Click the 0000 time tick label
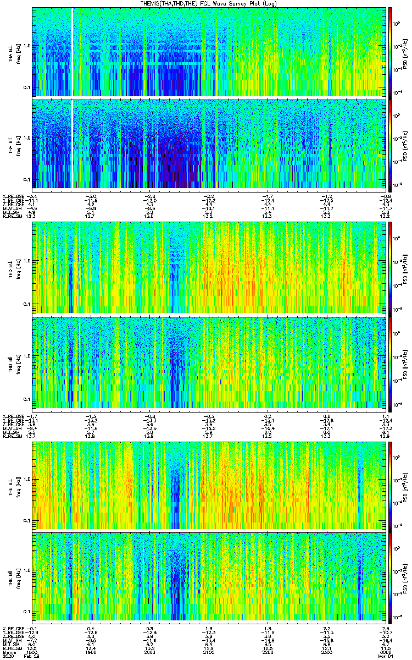Image resolution: width=412 pixels, height=660 pixels. (x=385, y=652)
